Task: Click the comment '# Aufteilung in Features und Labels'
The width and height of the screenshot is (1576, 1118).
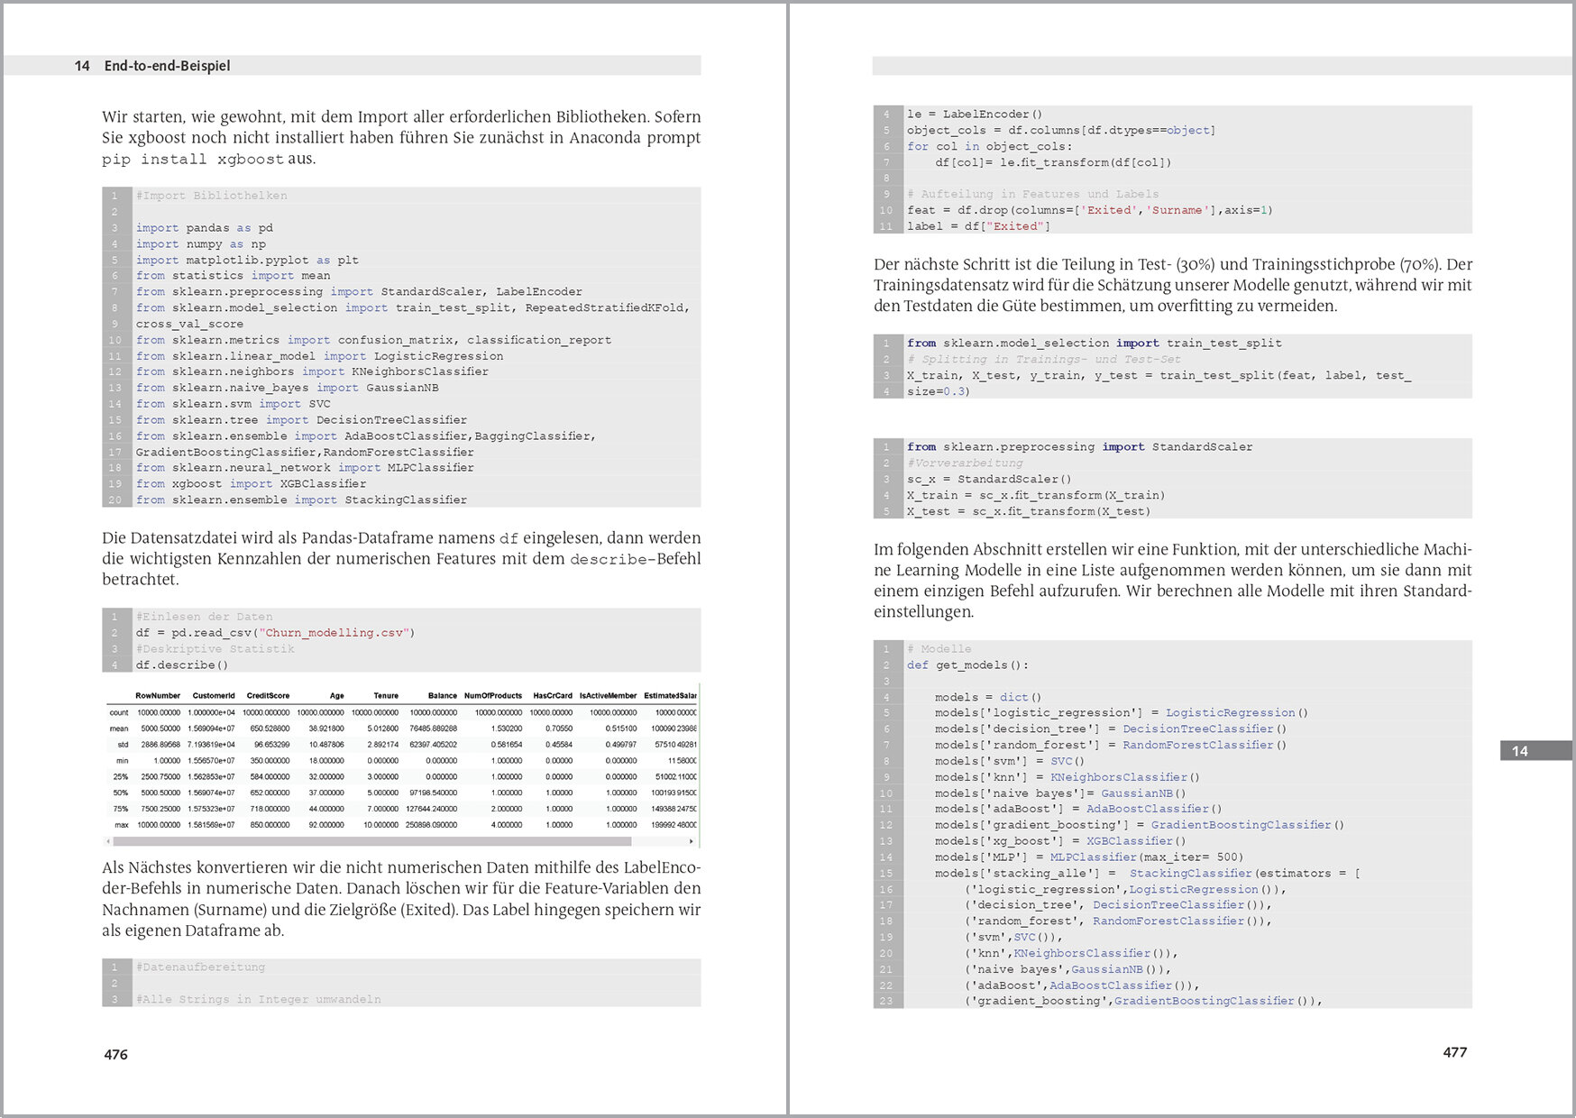Action: click(x=1033, y=195)
